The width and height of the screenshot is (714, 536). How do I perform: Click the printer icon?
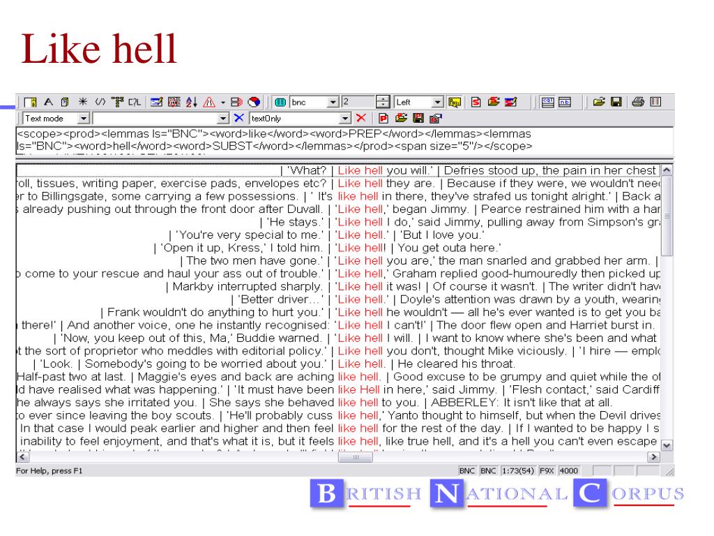(x=639, y=102)
